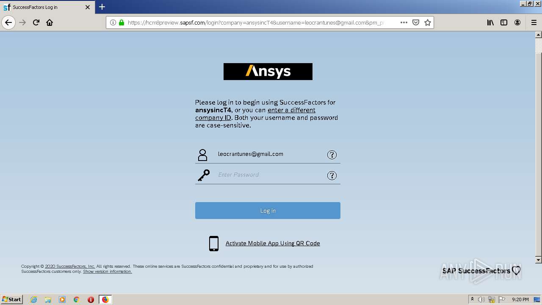Open the Firefox account icon
This screenshot has height=305, width=542.
pos(517,22)
